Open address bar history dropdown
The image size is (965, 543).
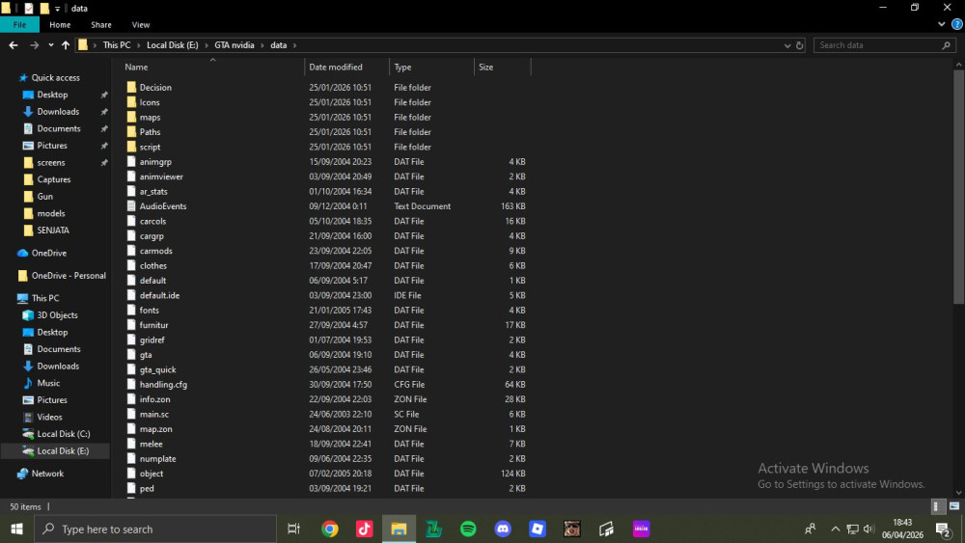pyautogui.click(x=787, y=45)
